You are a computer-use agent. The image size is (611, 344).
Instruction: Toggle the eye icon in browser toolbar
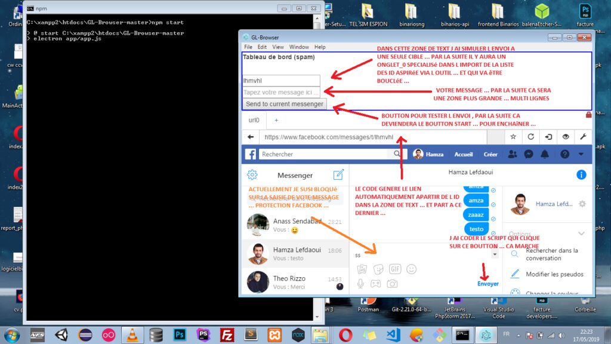566,137
